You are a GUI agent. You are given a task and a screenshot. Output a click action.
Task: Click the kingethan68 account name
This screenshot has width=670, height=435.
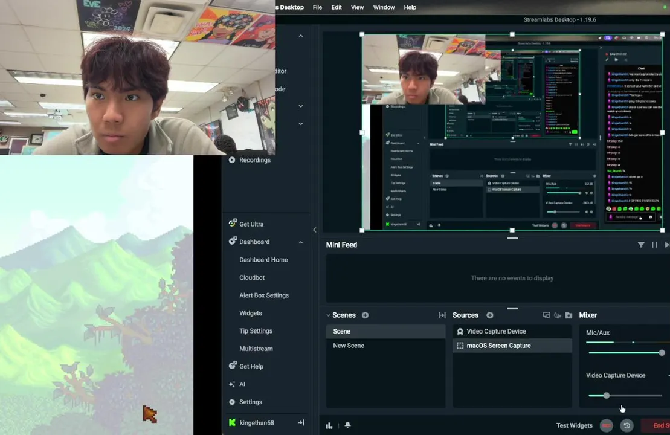tap(257, 422)
